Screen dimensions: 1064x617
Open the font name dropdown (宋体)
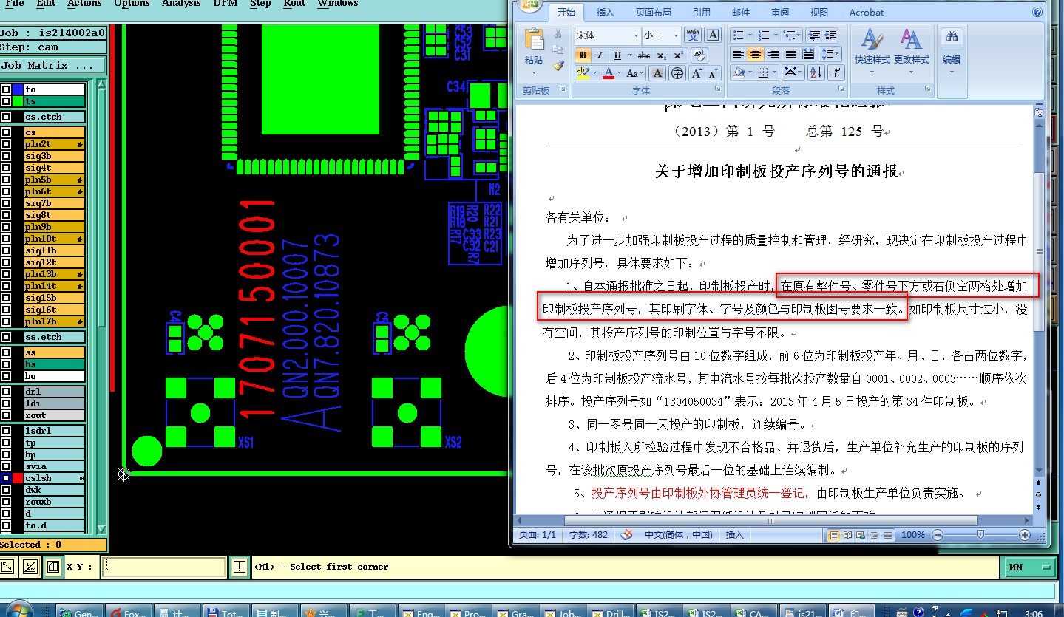(637, 35)
